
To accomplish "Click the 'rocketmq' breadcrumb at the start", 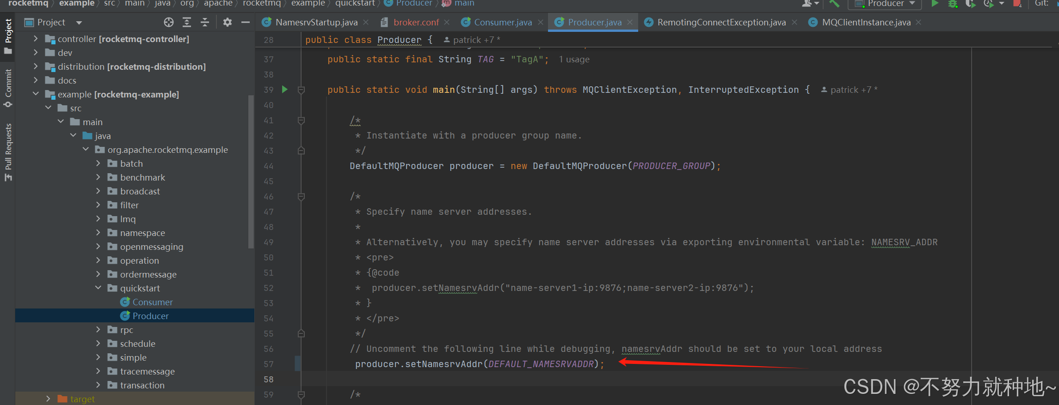I will (x=28, y=3).
